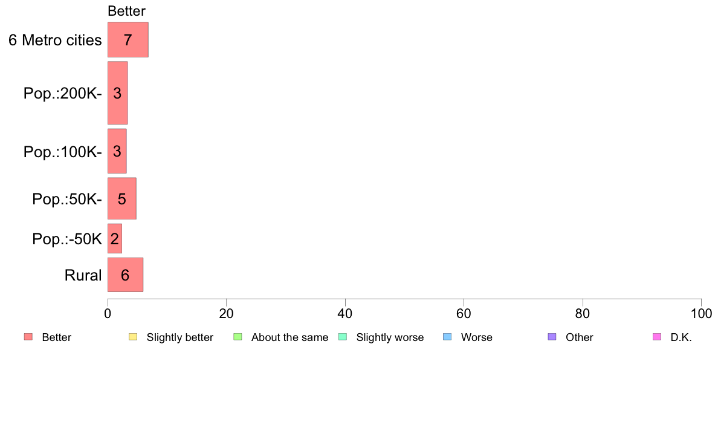Click the yellow Slightly better legend swatch
This screenshot has height=445, width=718.
point(133,337)
